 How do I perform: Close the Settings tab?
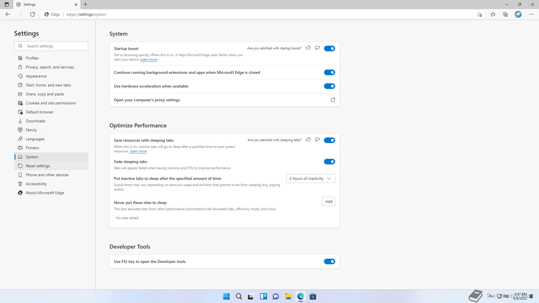(76, 4)
